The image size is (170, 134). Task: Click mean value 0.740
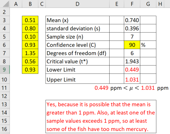(132, 20)
